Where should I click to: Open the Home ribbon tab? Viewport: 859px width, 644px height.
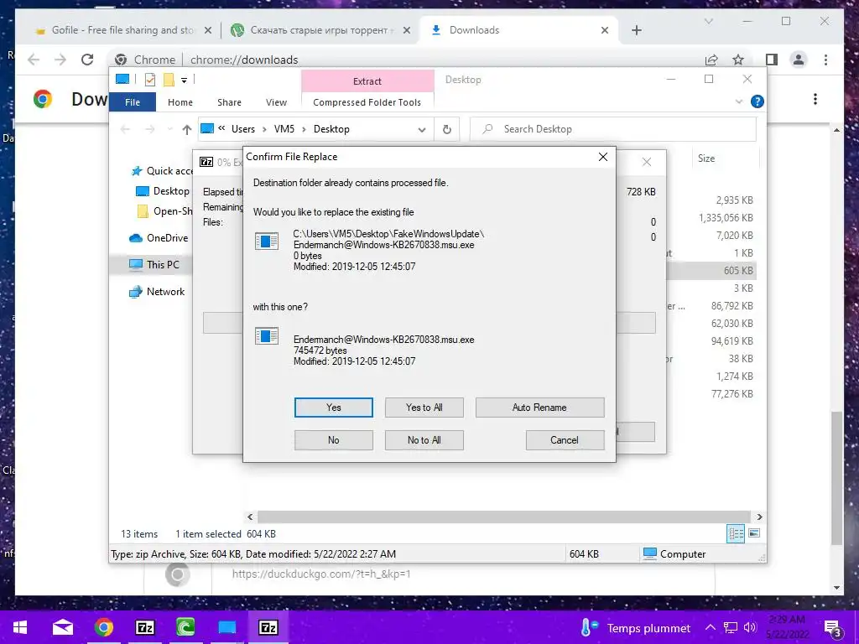click(180, 102)
